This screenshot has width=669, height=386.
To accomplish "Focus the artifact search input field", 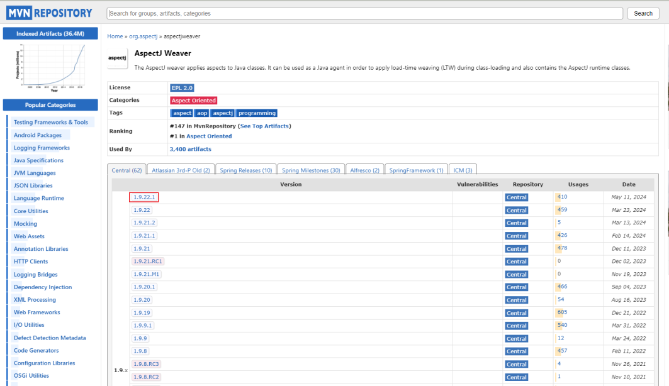I will 365,14.
